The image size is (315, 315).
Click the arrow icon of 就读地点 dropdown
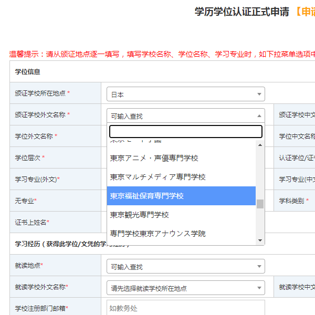[x=259, y=267]
